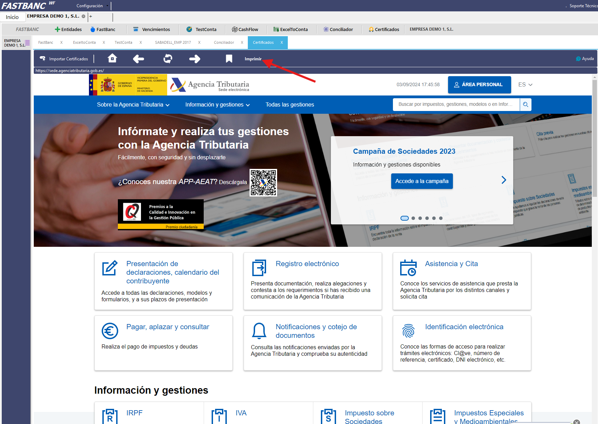Switch to the FastBanc sub-tab
Viewport: 598px width, 424px height.
tap(46, 42)
